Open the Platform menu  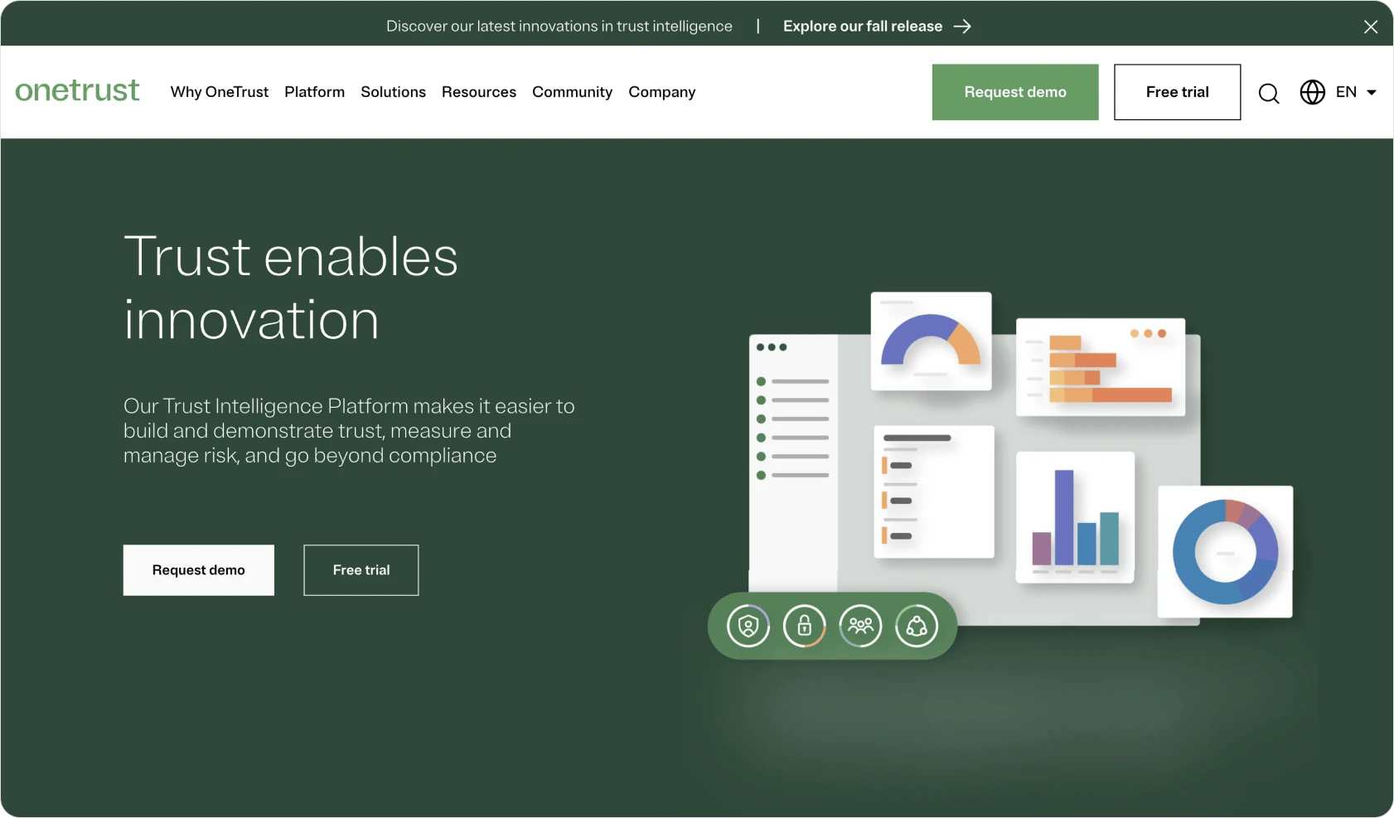[x=314, y=92]
